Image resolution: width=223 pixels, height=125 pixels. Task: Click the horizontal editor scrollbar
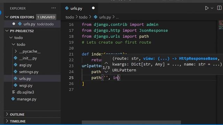click(x=131, y=122)
